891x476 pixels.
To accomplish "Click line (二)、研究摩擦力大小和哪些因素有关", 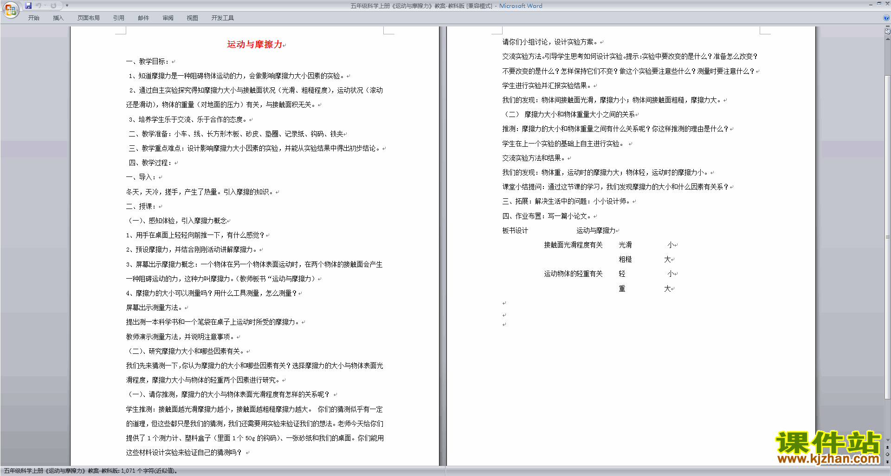I will 186,351.
